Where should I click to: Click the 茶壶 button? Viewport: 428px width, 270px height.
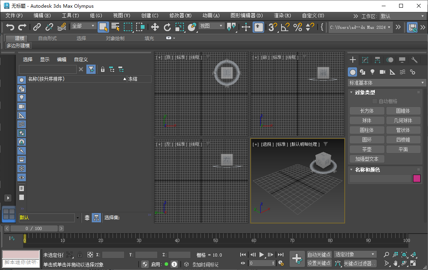point(367,150)
